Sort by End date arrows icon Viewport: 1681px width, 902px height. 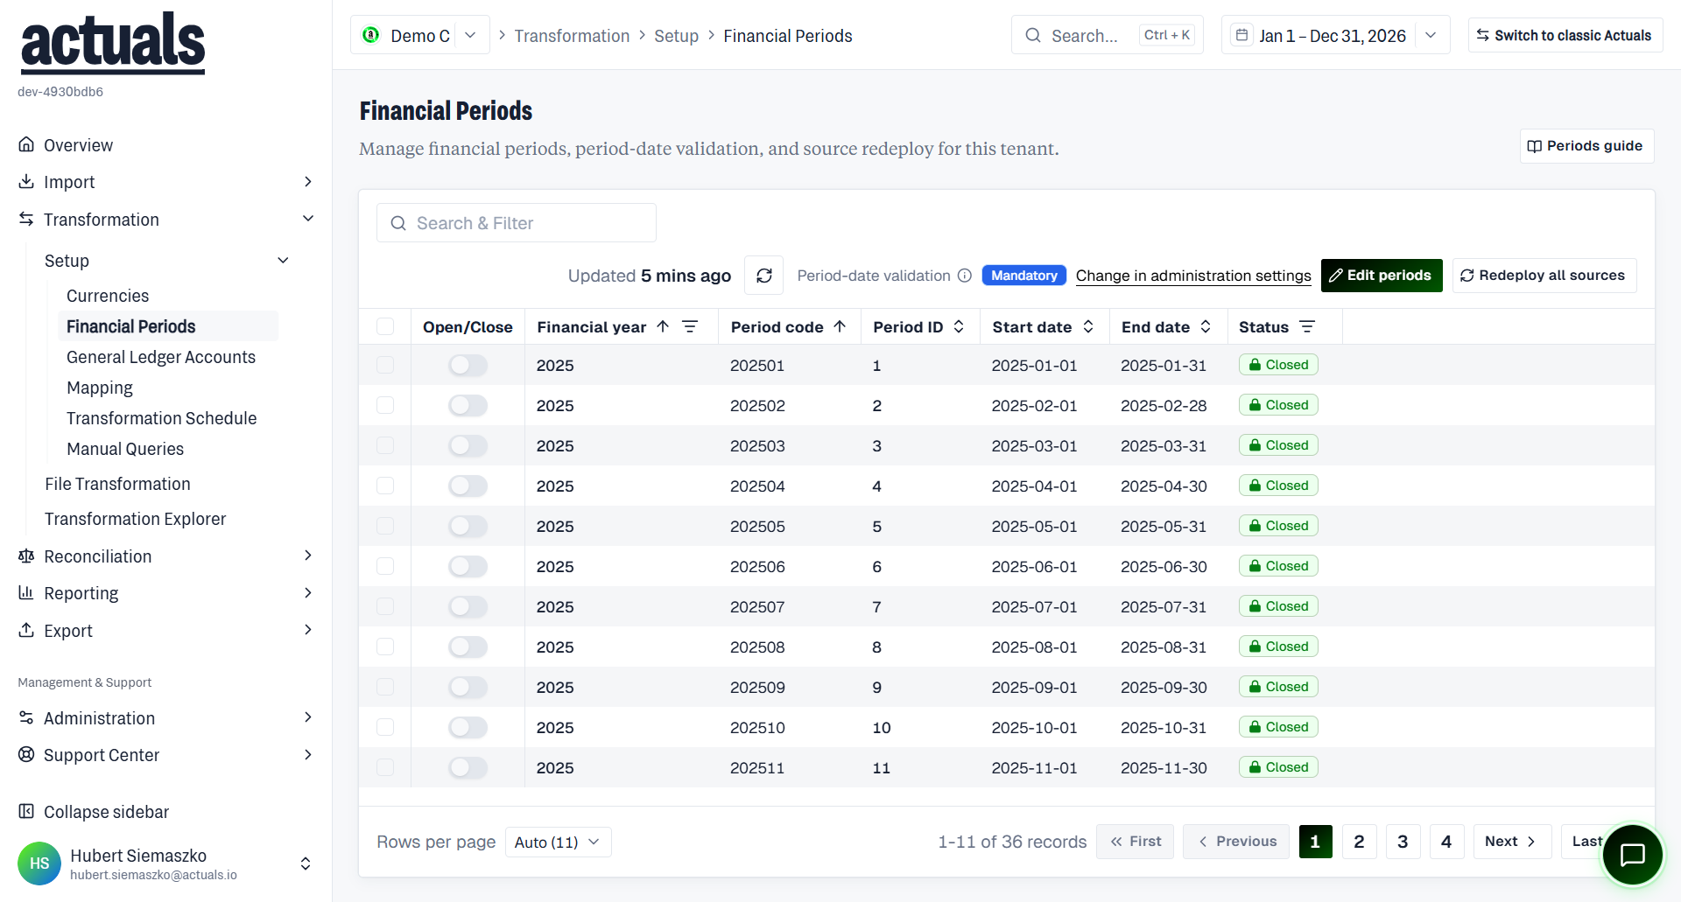[1206, 326]
